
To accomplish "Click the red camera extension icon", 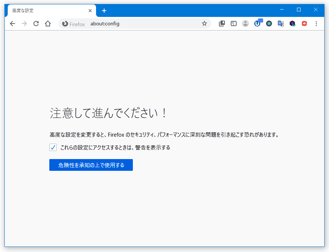I will [304, 24].
